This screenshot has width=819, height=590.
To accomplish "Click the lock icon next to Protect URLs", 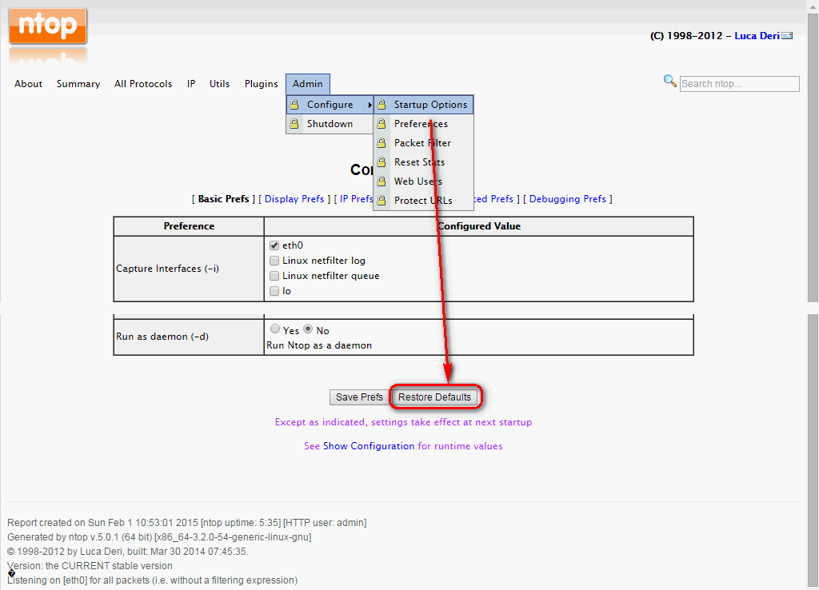I will [x=382, y=201].
